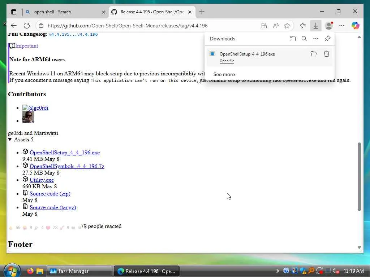Image resolution: width=370 pixels, height=277 pixels.
Task: Switch to Task Manager taskbar button
Action: click(79, 271)
